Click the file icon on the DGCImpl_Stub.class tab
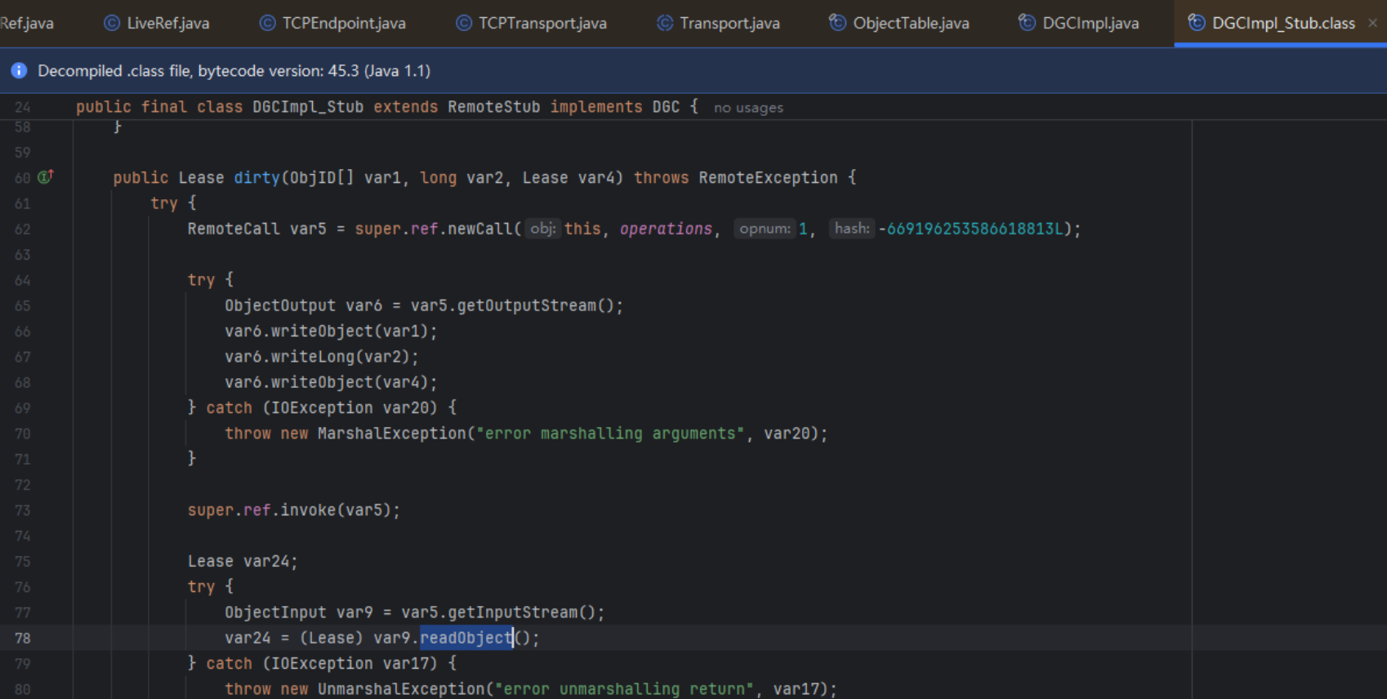 click(1196, 23)
